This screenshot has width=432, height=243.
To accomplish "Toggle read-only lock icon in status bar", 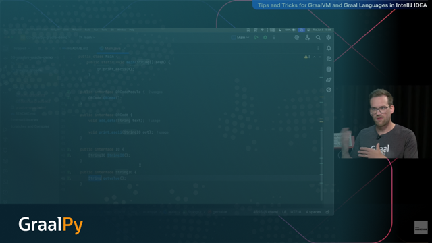I will click(327, 212).
